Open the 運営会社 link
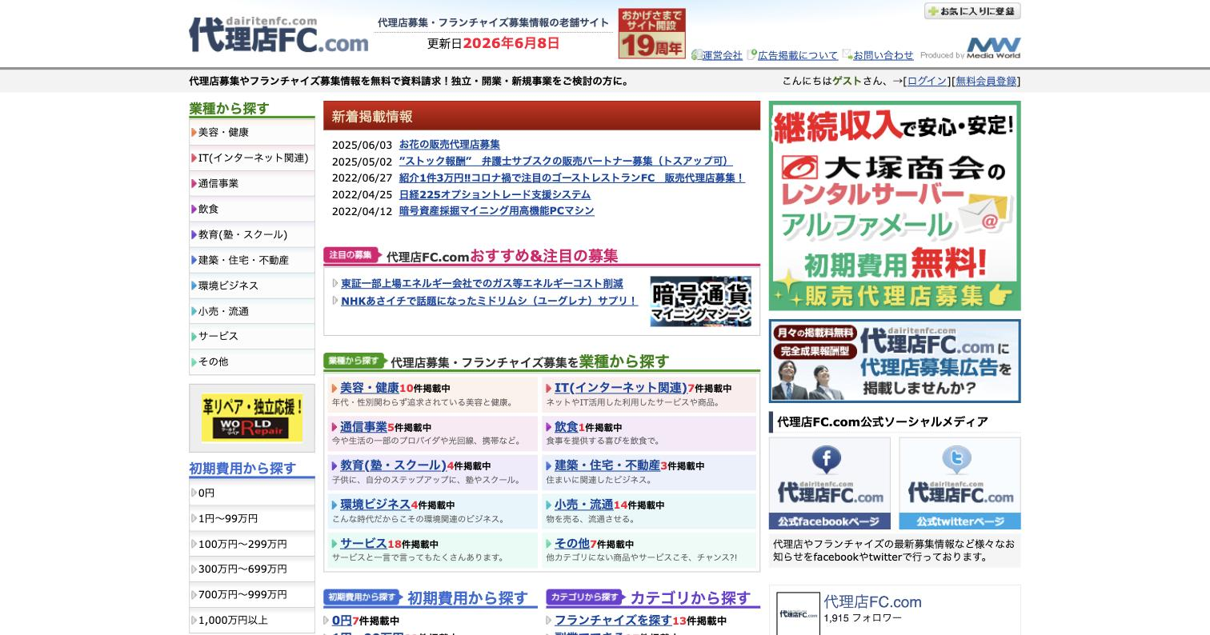The height and width of the screenshot is (635, 1210). click(723, 55)
